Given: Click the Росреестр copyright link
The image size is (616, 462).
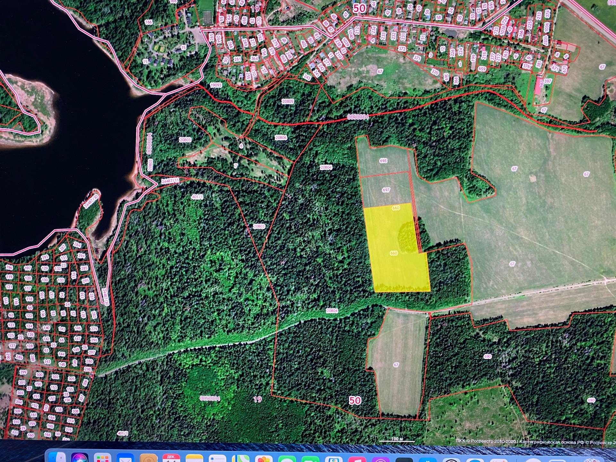Looking at the screenshot, I should point(486,441).
